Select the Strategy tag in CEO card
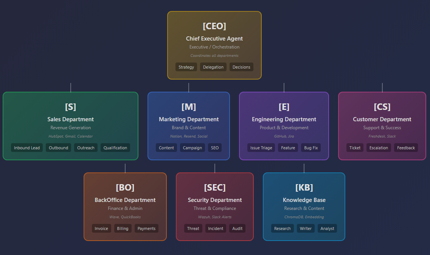The image size is (430, 255). [186, 67]
